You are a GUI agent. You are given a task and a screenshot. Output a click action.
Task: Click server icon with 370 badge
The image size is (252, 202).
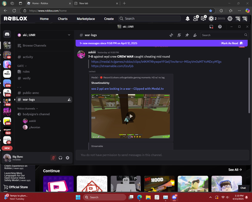(x=7, y=83)
